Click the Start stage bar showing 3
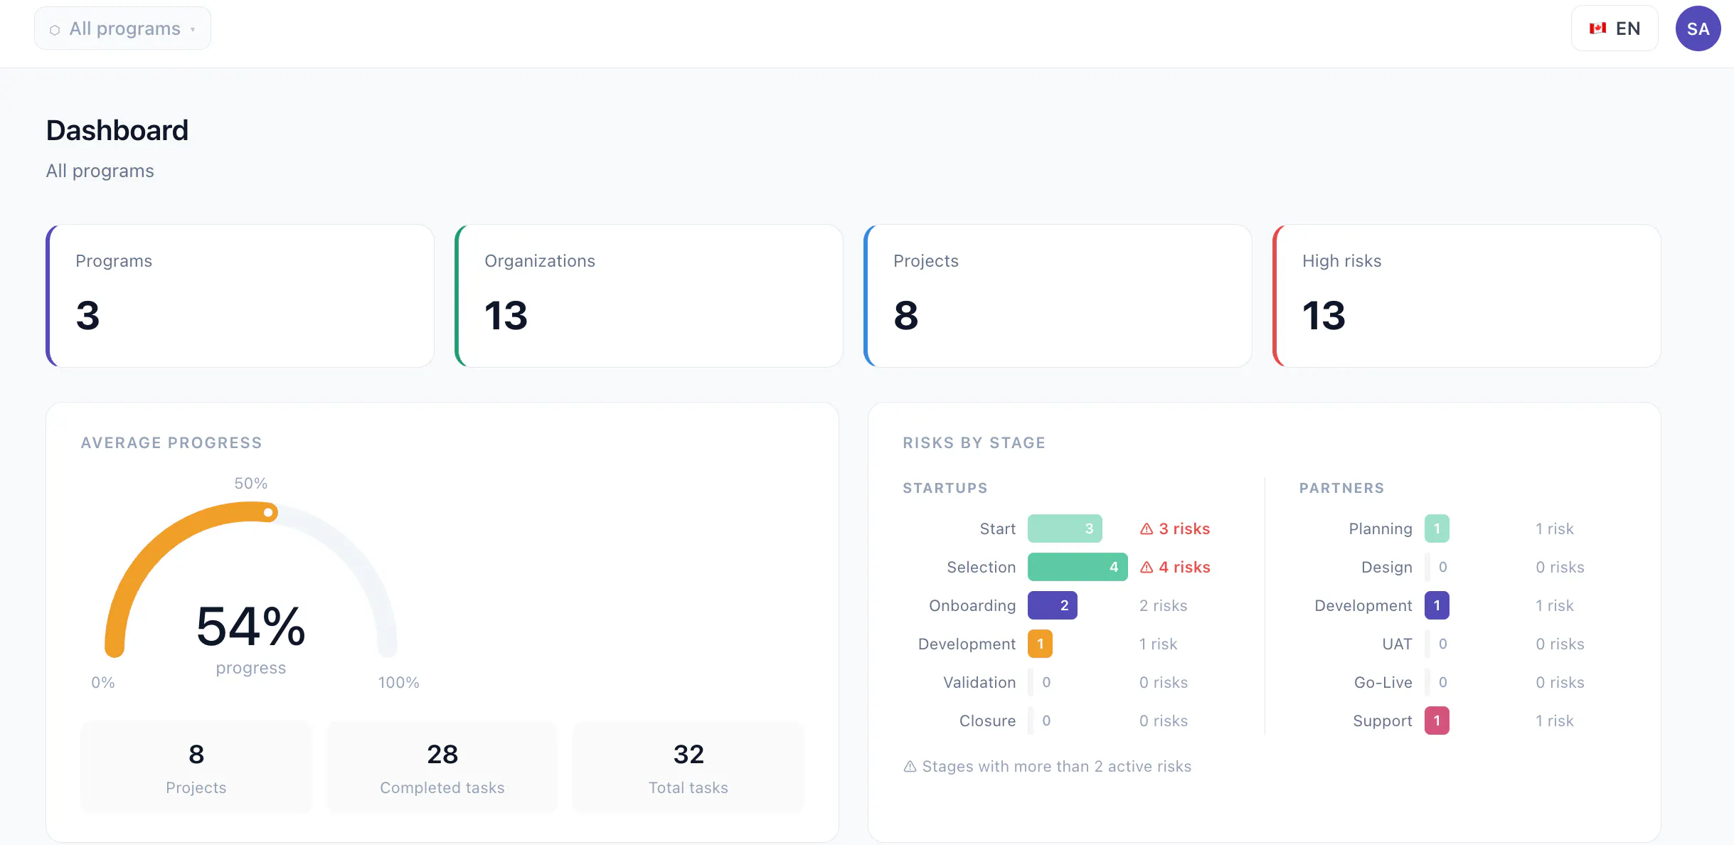Viewport: 1734px width, 845px height. tap(1065, 528)
